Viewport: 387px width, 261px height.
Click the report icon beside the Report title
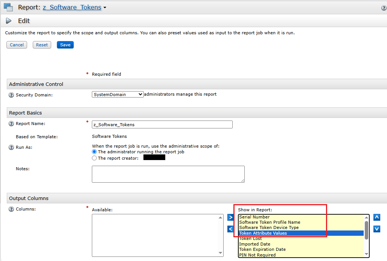tap(8, 7)
